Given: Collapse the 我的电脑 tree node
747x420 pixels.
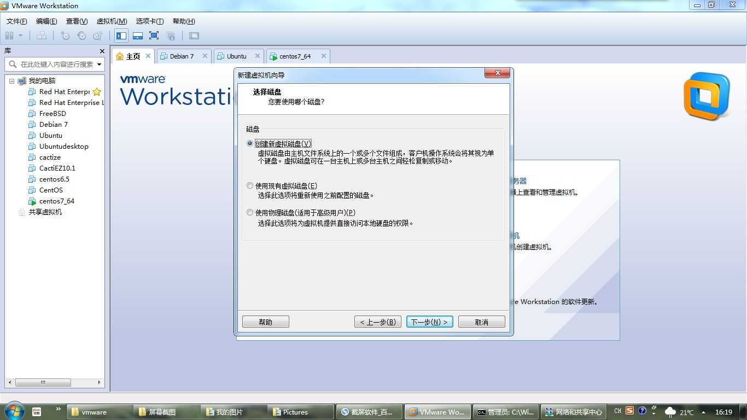Looking at the screenshot, I should point(11,81).
